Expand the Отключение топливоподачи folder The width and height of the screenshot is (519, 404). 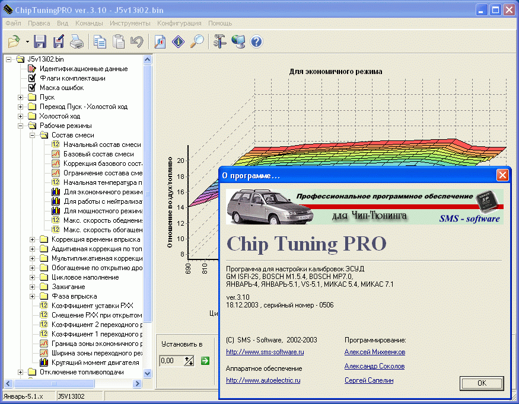(21, 372)
